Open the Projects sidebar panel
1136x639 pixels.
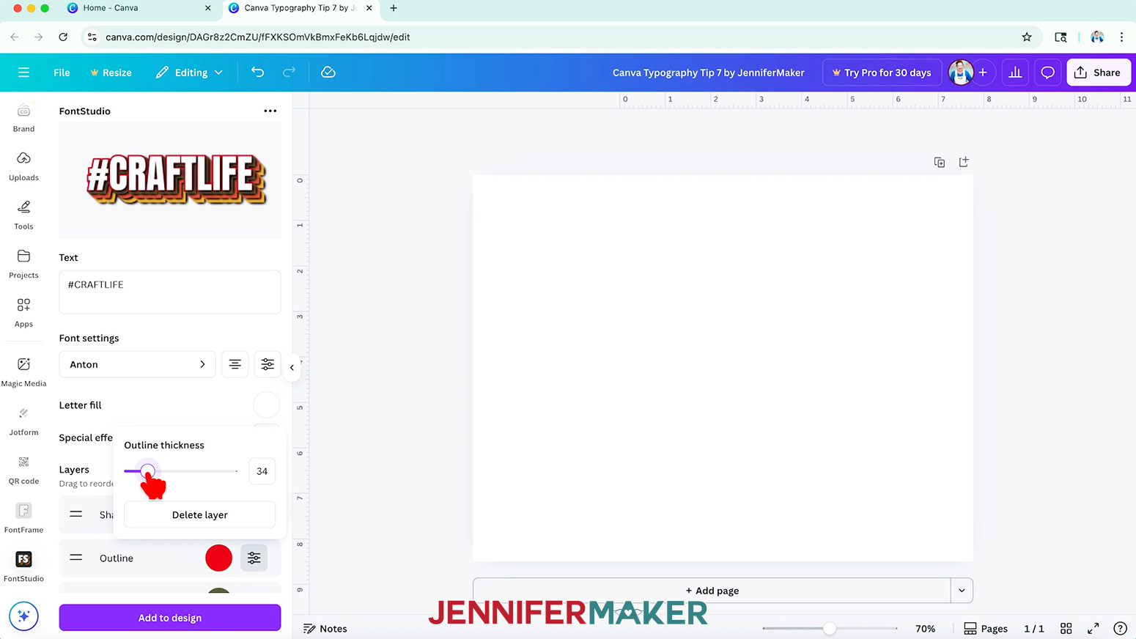pyautogui.click(x=23, y=264)
